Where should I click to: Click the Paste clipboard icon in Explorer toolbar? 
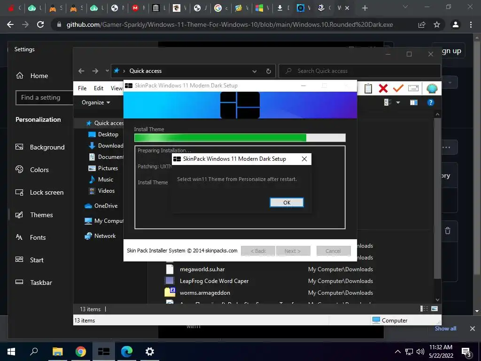point(368,88)
